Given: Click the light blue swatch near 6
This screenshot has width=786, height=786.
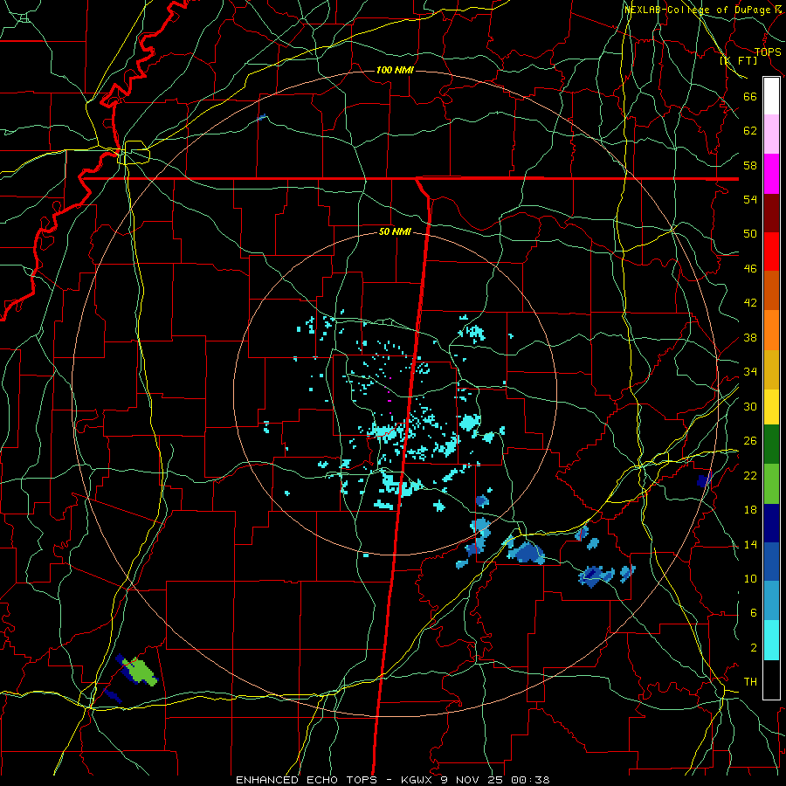Looking at the screenshot, I should [x=771, y=601].
